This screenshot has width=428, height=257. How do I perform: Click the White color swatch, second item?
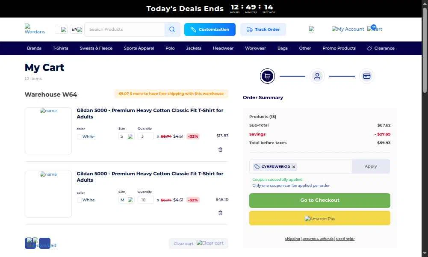(79, 200)
